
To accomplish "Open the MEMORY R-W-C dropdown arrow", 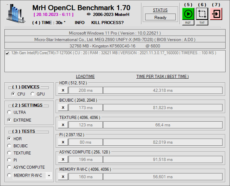I will pyautogui.click(x=49, y=175).
